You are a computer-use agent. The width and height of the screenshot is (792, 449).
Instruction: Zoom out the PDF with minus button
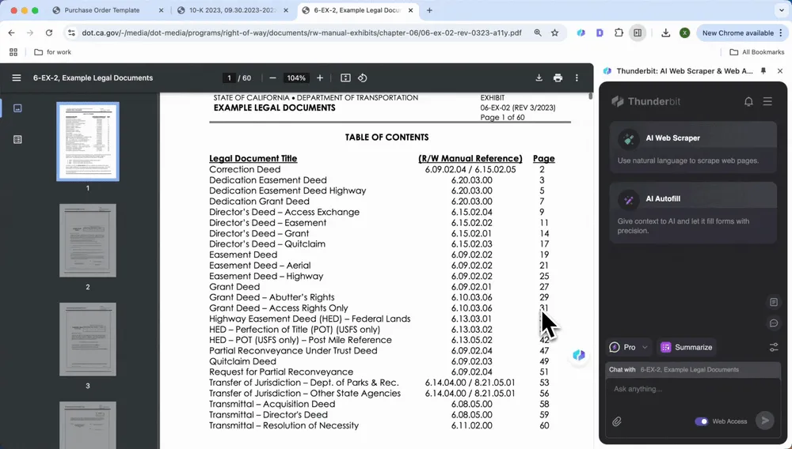pos(272,77)
